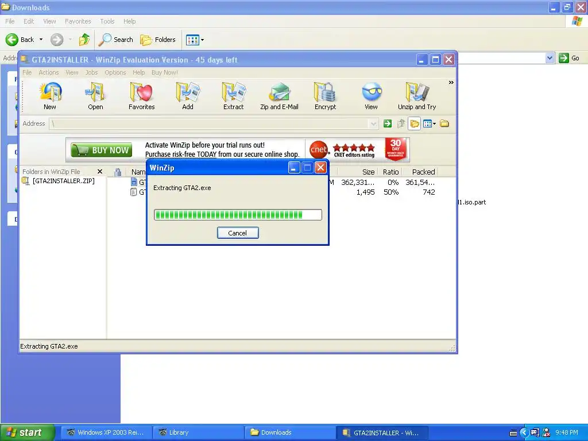
Task: Click the Up one level icon in WinZip
Action: pyautogui.click(x=401, y=123)
